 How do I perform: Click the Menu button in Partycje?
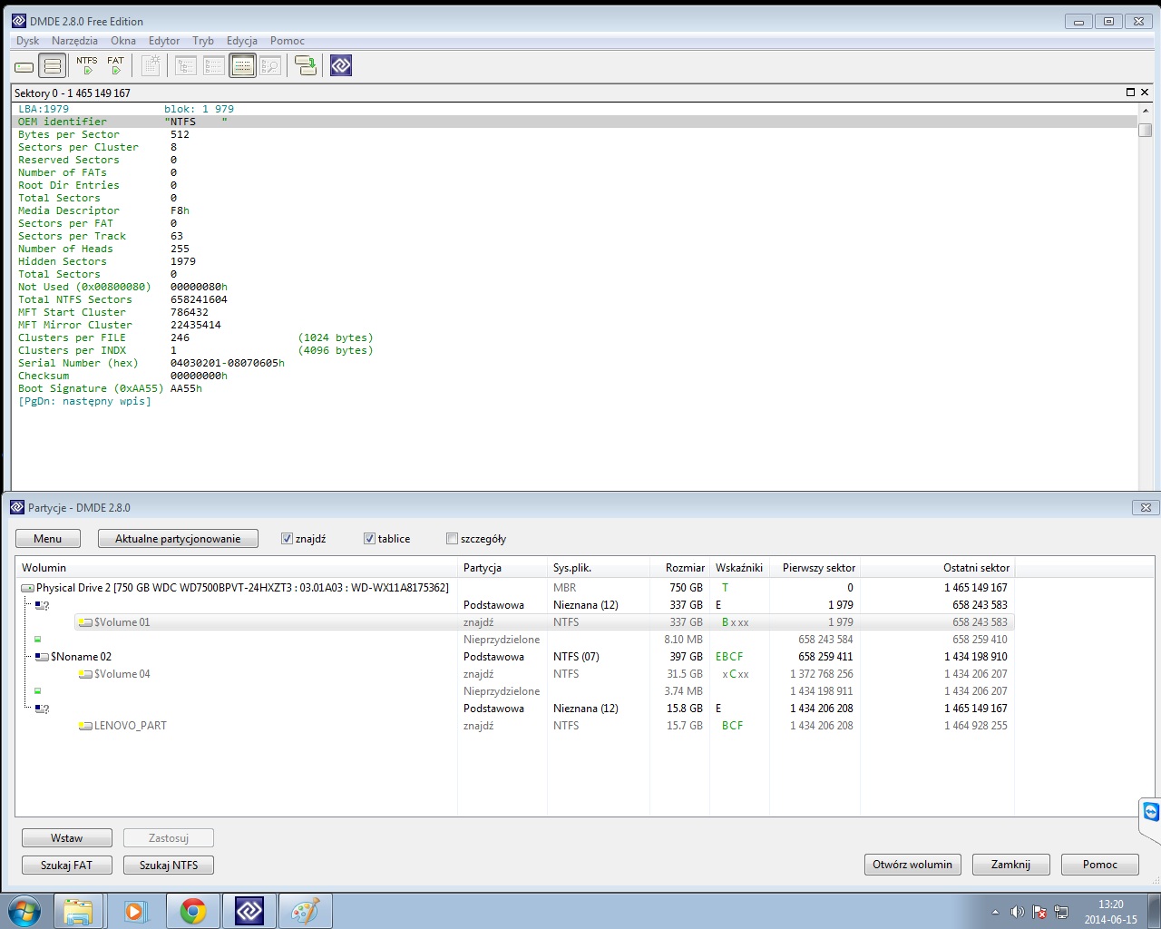(x=48, y=539)
